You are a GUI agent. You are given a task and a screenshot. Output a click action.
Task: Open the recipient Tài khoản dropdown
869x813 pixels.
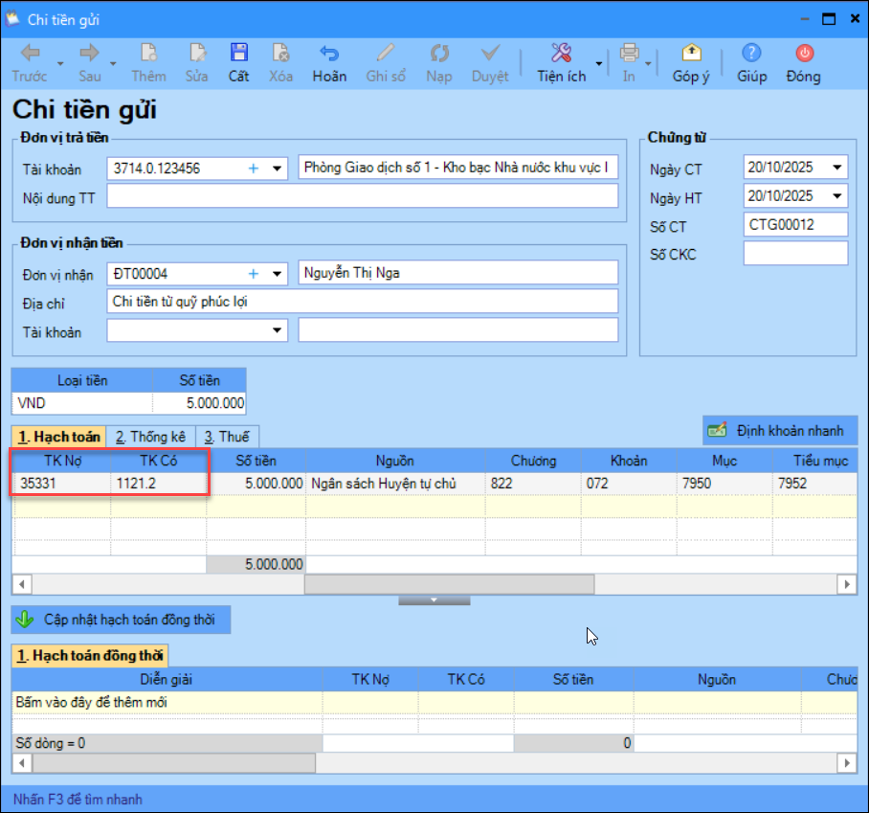point(278,330)
